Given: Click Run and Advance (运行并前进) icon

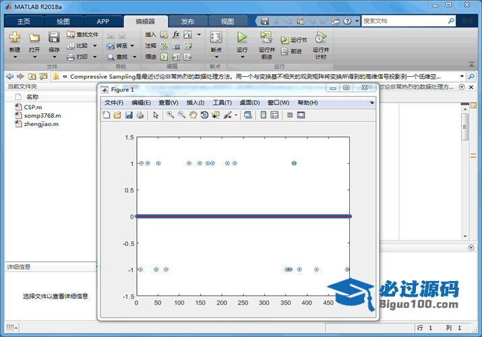Looking at the screenshot, I should tap(266, 37).
